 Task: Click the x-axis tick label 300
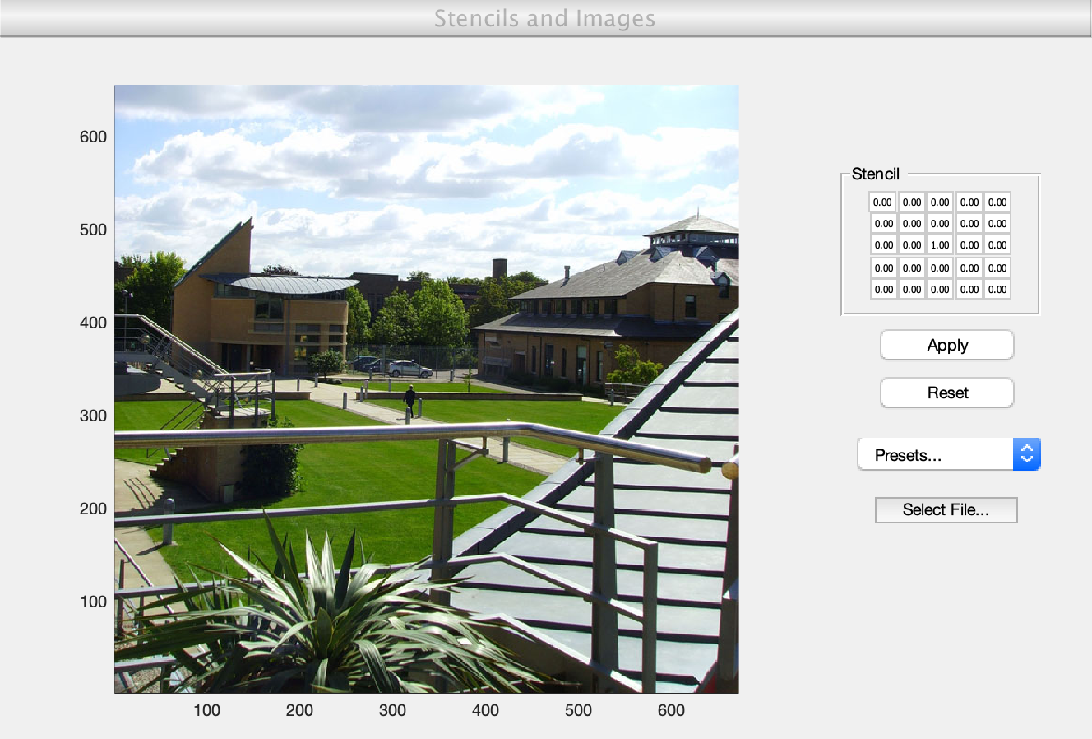pyautogui.click(x=392, y=710)
